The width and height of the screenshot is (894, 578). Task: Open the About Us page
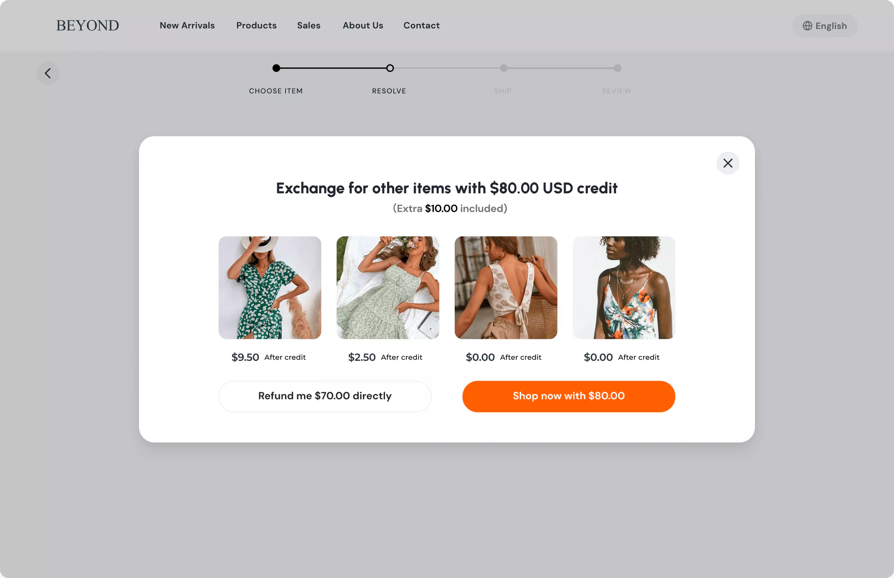pos(363,25)
